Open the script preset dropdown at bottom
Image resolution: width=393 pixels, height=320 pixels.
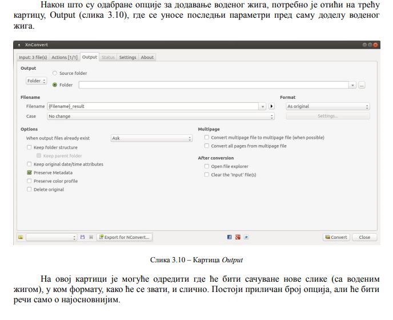point(51,237)
